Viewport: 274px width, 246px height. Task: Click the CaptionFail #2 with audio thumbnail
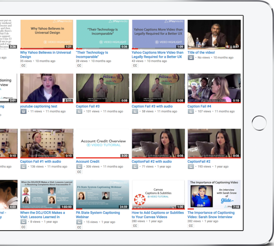(x=158, y=143)
